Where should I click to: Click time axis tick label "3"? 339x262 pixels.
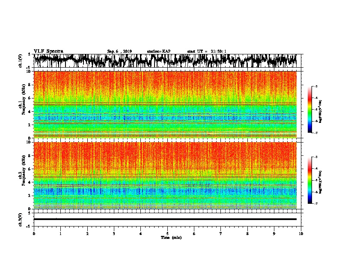point(114,234)
